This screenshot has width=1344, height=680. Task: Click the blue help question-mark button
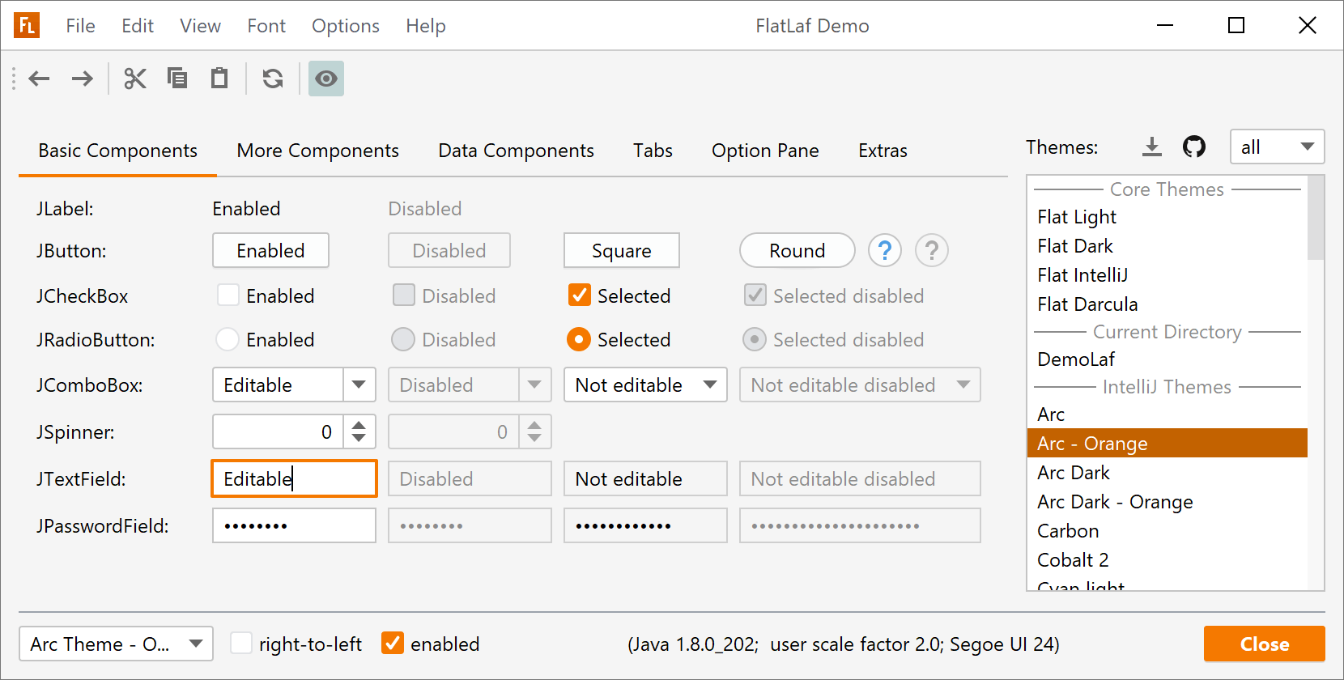[x=884, y=251]
